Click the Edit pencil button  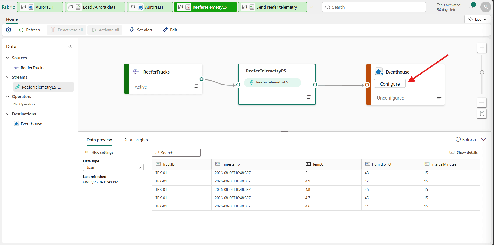170,30
